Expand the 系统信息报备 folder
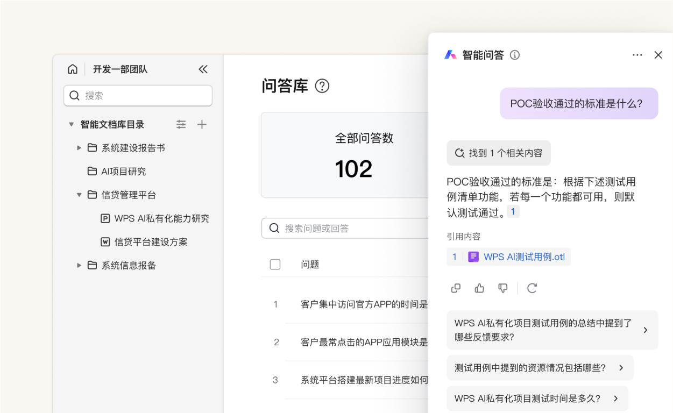 (x=79, y=265)
